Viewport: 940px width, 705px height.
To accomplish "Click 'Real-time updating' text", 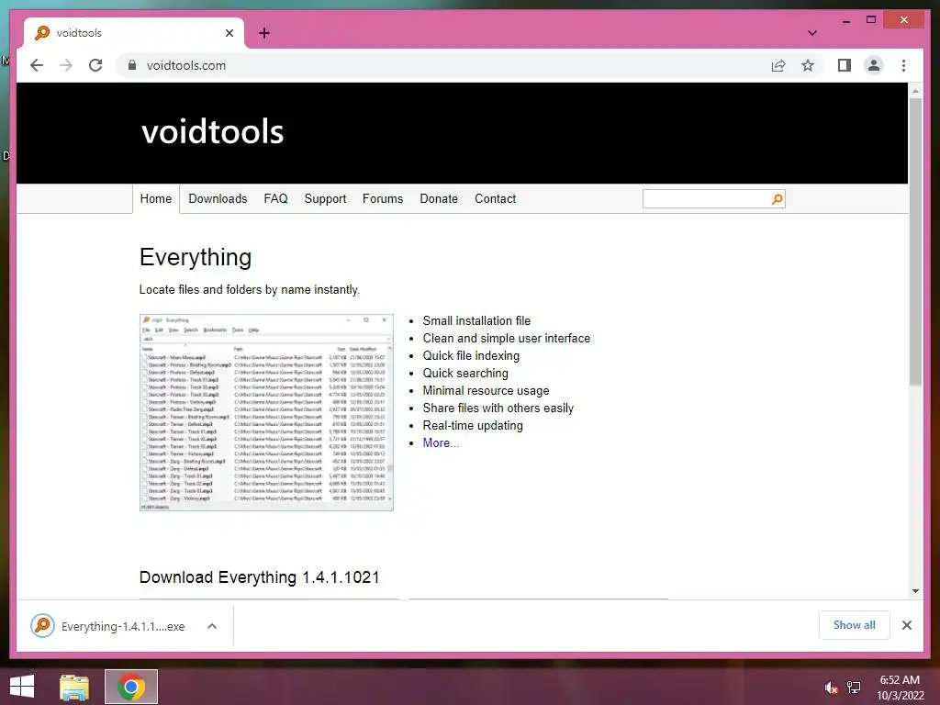I will [x=473, y=425].
